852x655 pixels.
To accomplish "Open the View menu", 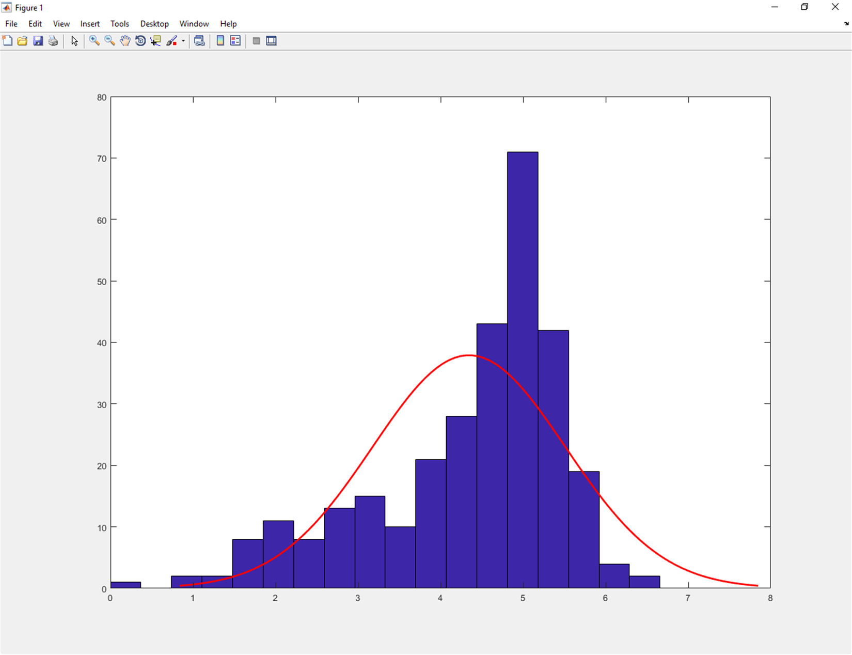I will click(x=61, y=24).
